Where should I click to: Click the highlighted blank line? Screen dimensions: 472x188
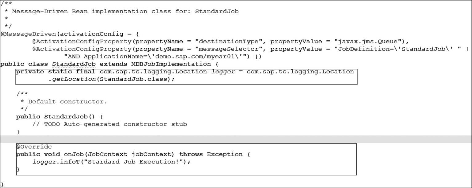[x=236, y=139]
